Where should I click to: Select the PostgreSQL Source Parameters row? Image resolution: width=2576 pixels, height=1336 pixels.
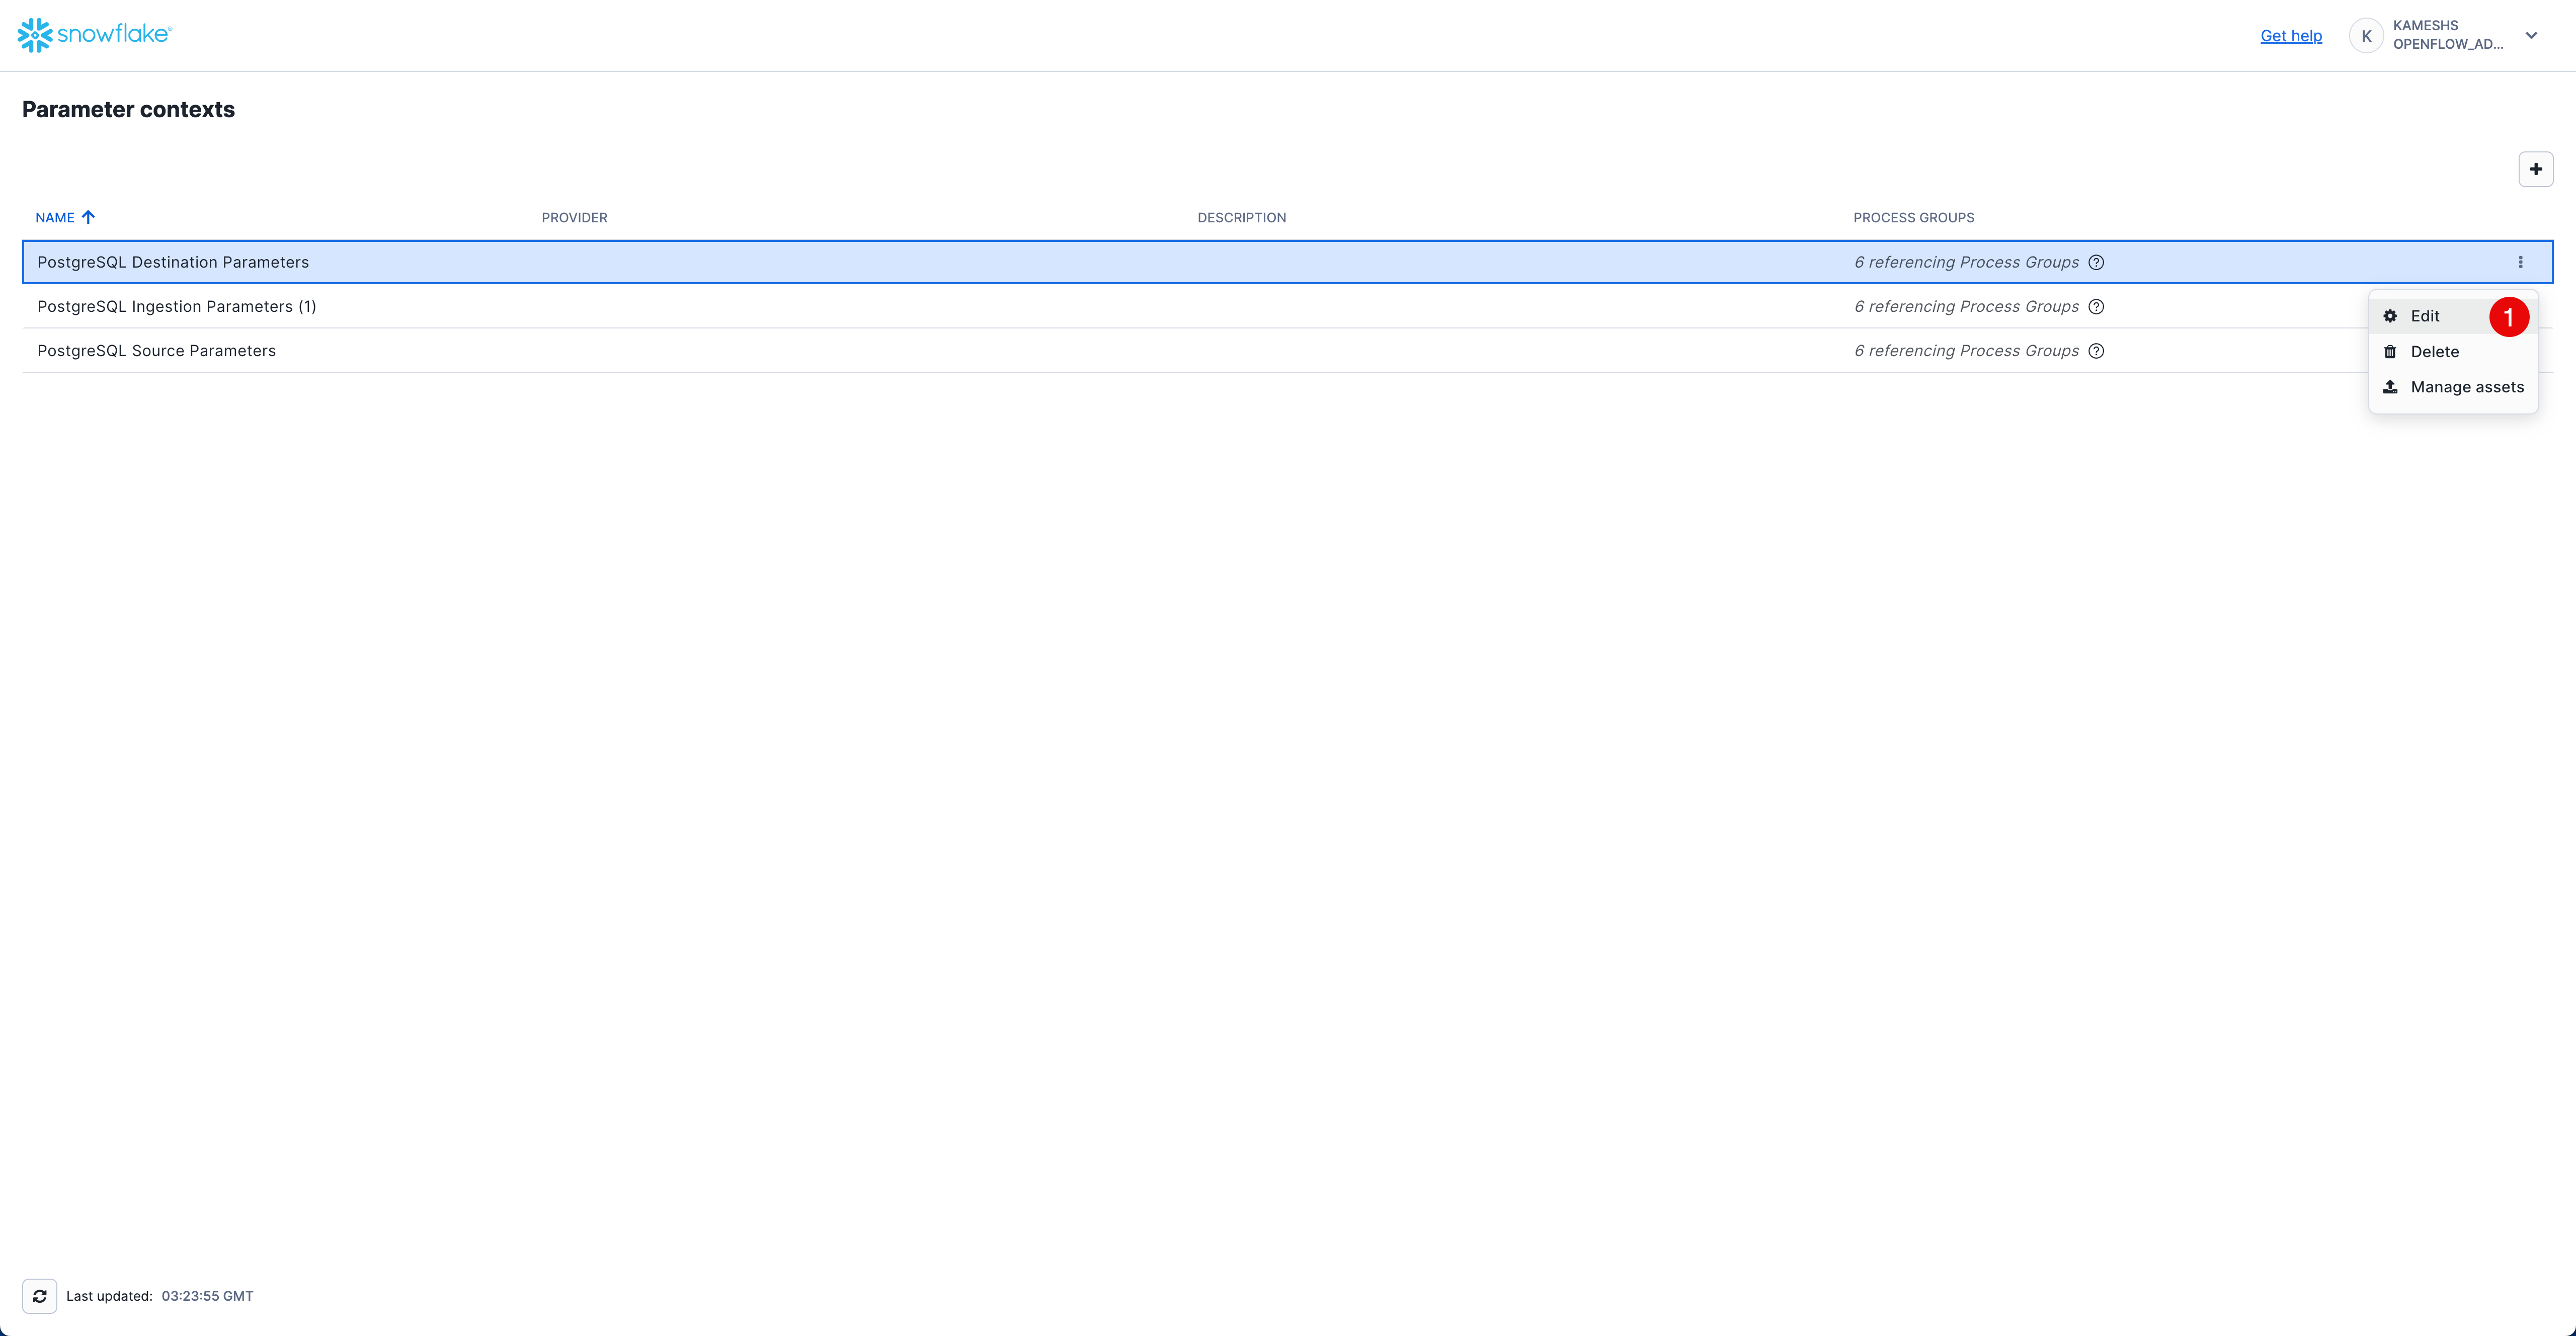pyautogui.click(x=156, y=351)
